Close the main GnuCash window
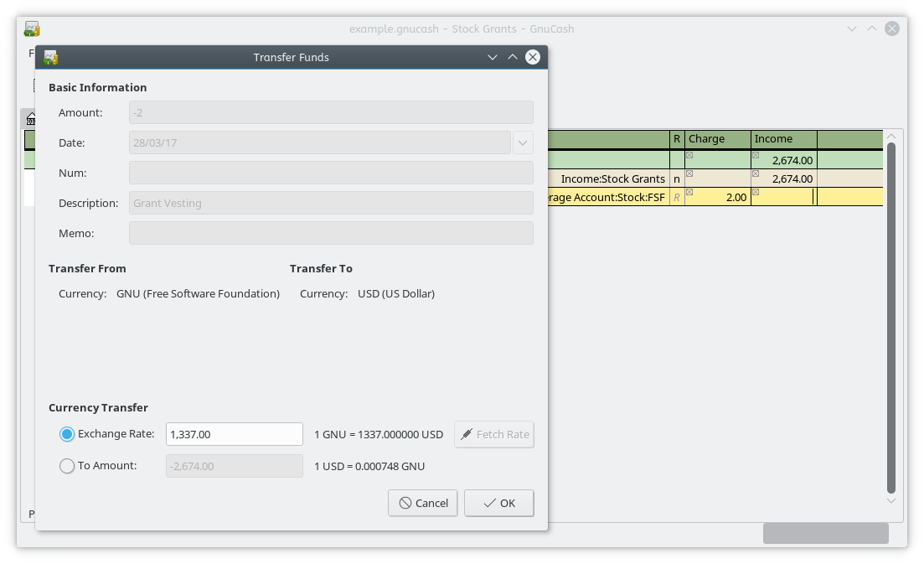 [x=892, y=28]
